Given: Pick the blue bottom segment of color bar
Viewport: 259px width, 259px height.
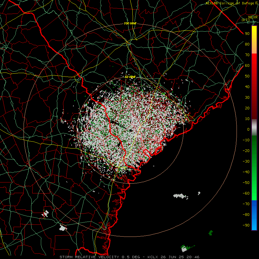Looking at the screenshot, I should point(254,215).
